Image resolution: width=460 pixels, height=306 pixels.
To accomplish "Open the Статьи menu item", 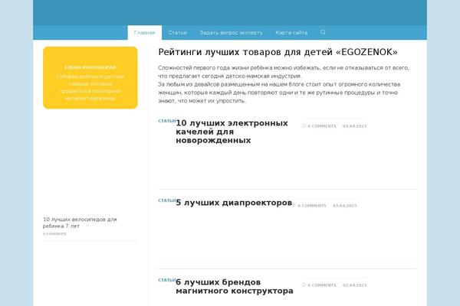I will click(x=178, y=32).
